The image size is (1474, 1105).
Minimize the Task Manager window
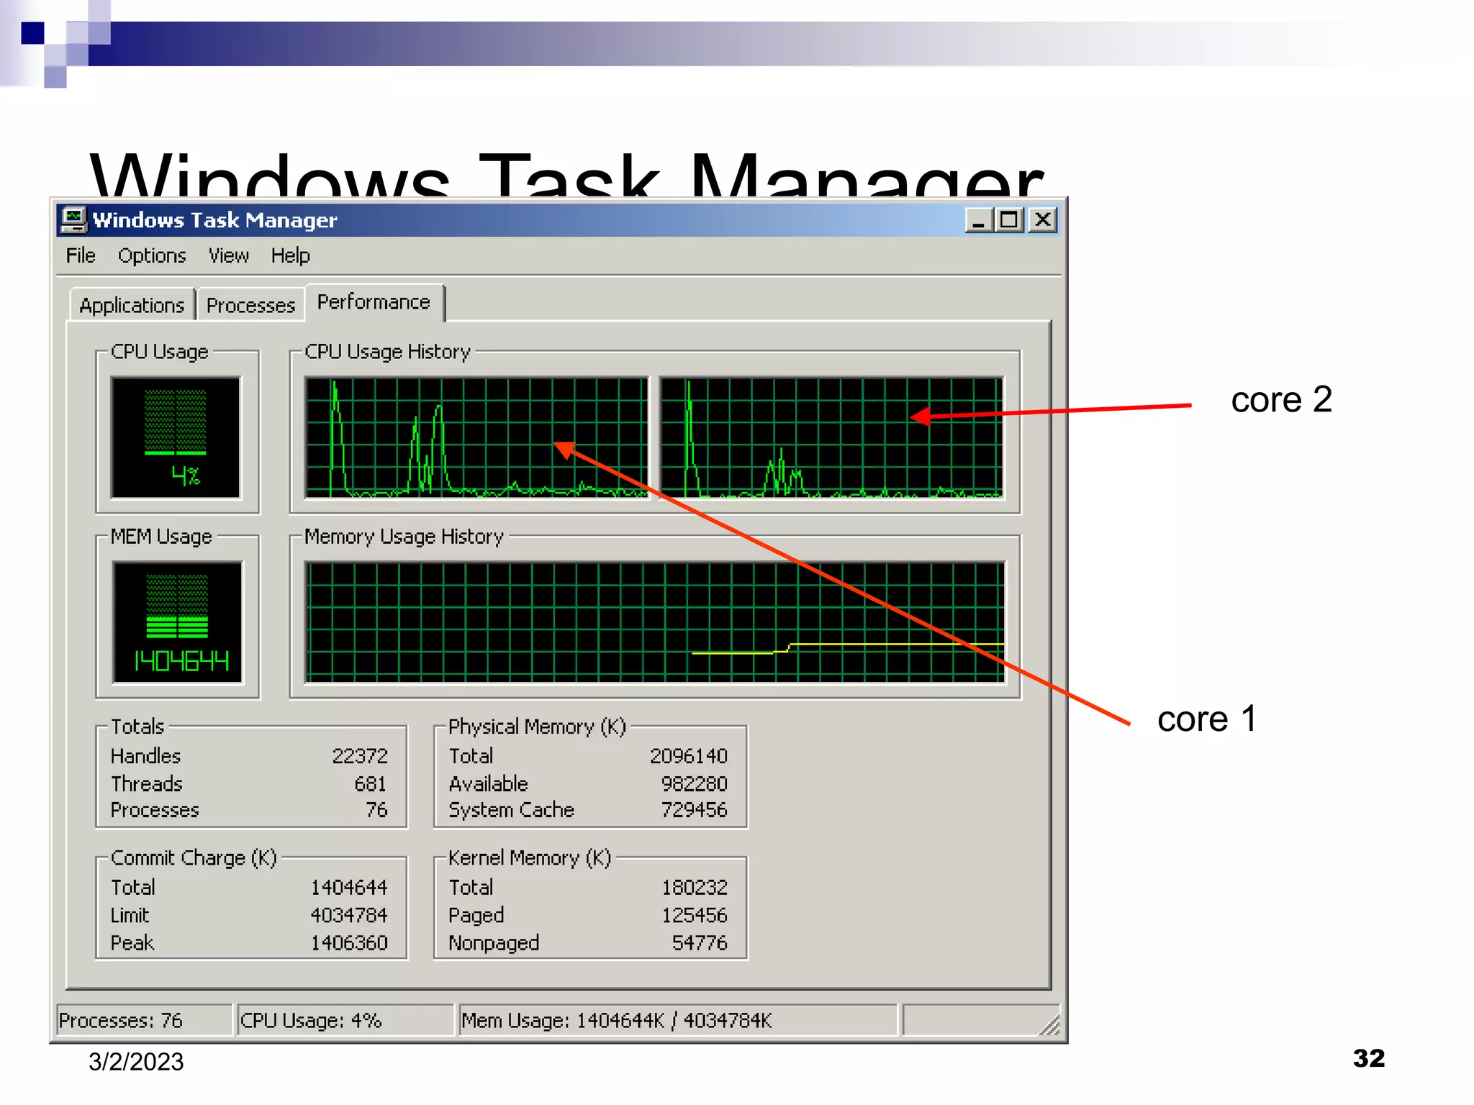pyautogui.click(x=978, y=219)
